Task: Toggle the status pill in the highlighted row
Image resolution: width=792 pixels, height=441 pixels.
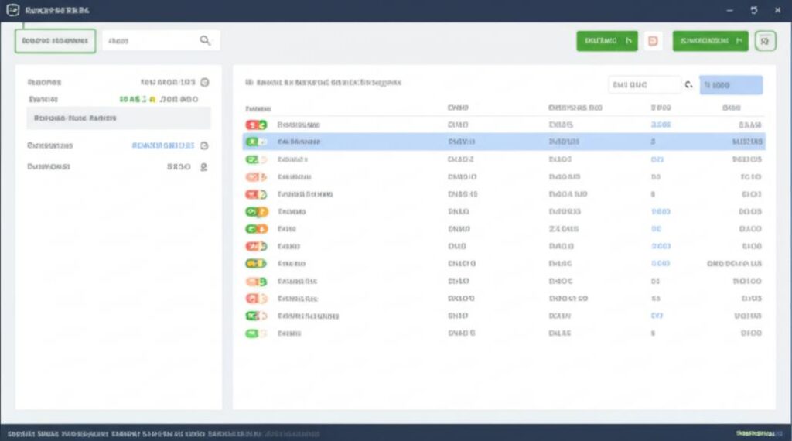Action: click(x=256, y=142)
